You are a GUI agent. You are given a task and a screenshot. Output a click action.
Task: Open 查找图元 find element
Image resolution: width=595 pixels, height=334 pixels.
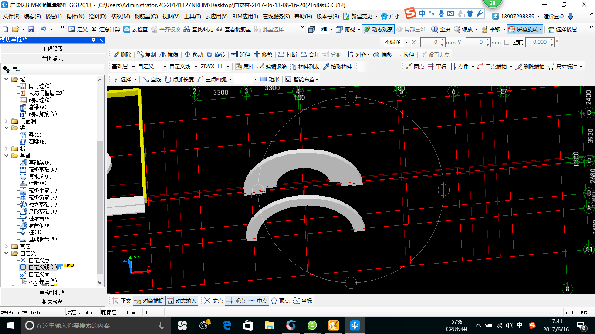click(x=199, y=29)
